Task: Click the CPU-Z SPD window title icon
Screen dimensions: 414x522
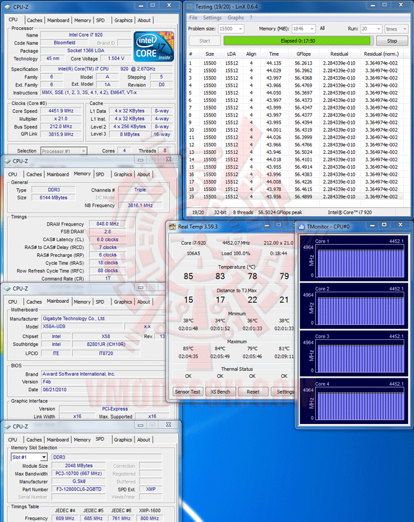Action: [7, 426]
